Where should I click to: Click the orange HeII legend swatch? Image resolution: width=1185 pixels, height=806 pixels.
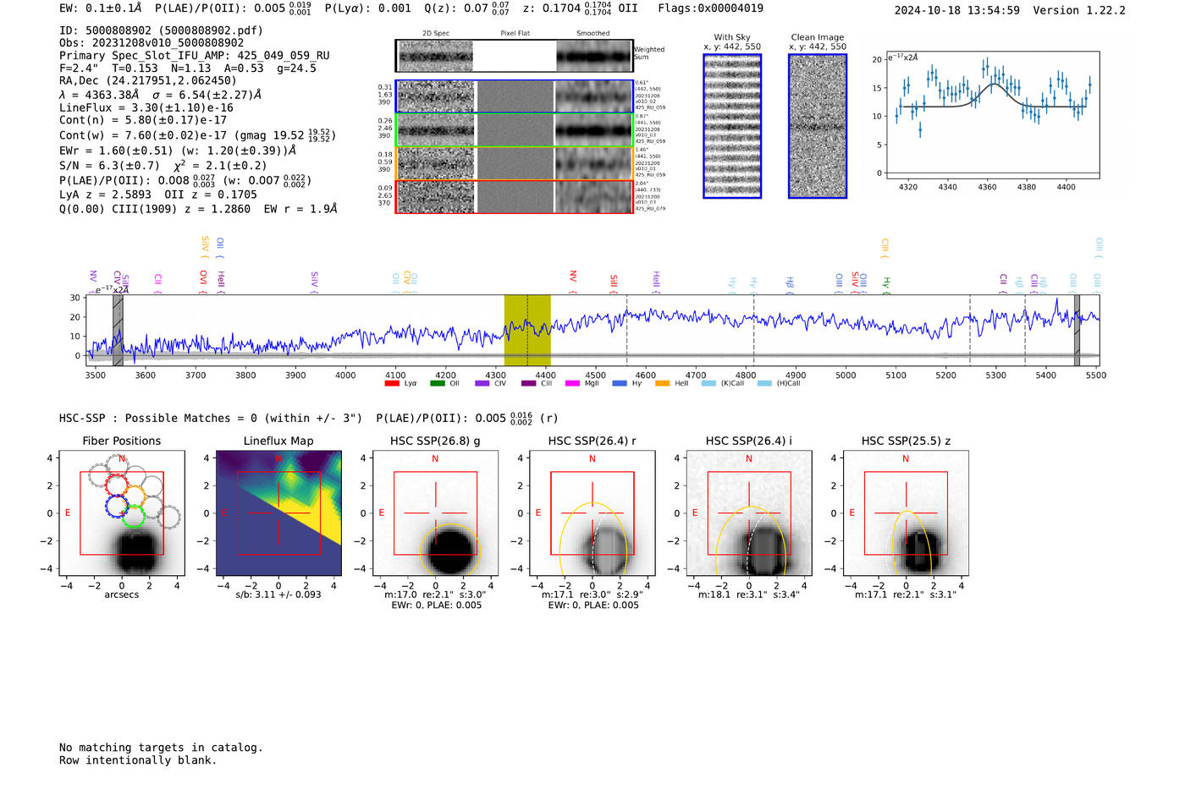[x=662, y=384]
